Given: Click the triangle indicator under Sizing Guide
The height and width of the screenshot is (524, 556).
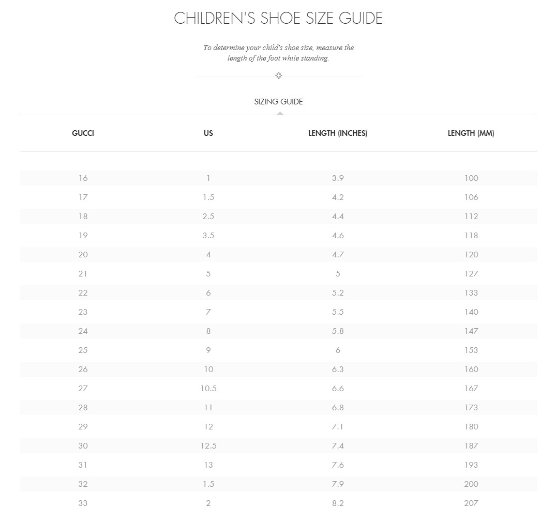Looking at the screenshot, I should [280, 113].
